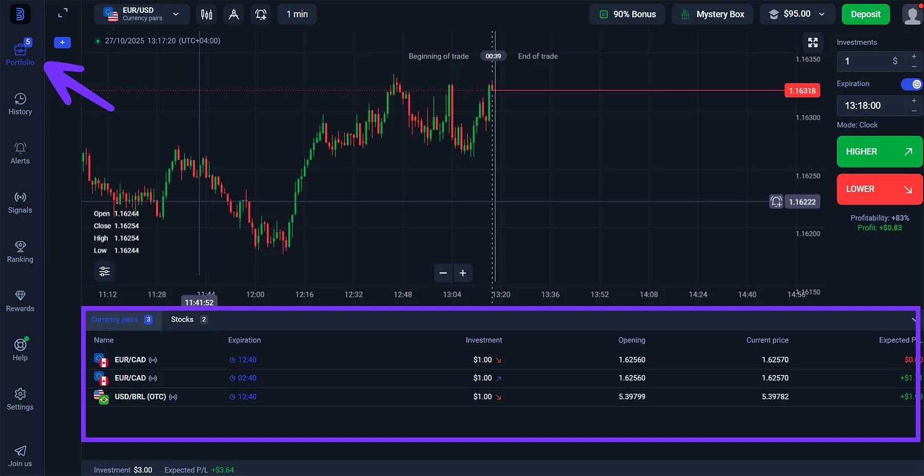Open trade History from the sidebar
Viewport: 924px width, 476px height.
[x=20, y=103]
